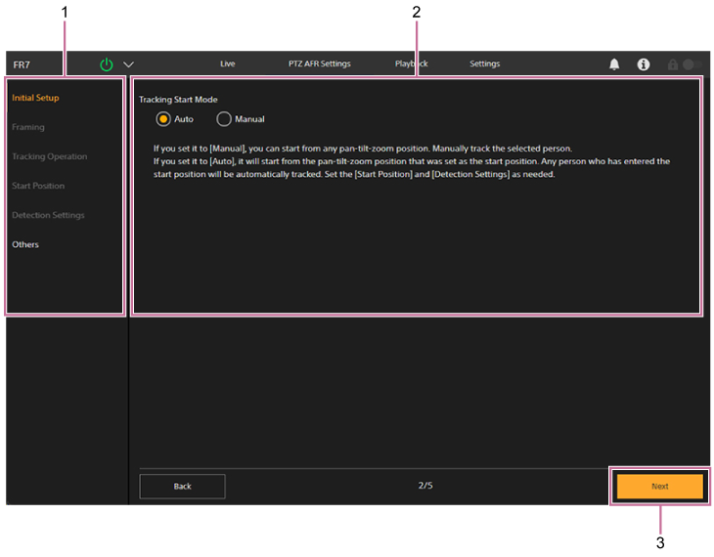Toggle the lock switch at top right
The width and height of the screenshot is (714, 557).
click(692, 64)
